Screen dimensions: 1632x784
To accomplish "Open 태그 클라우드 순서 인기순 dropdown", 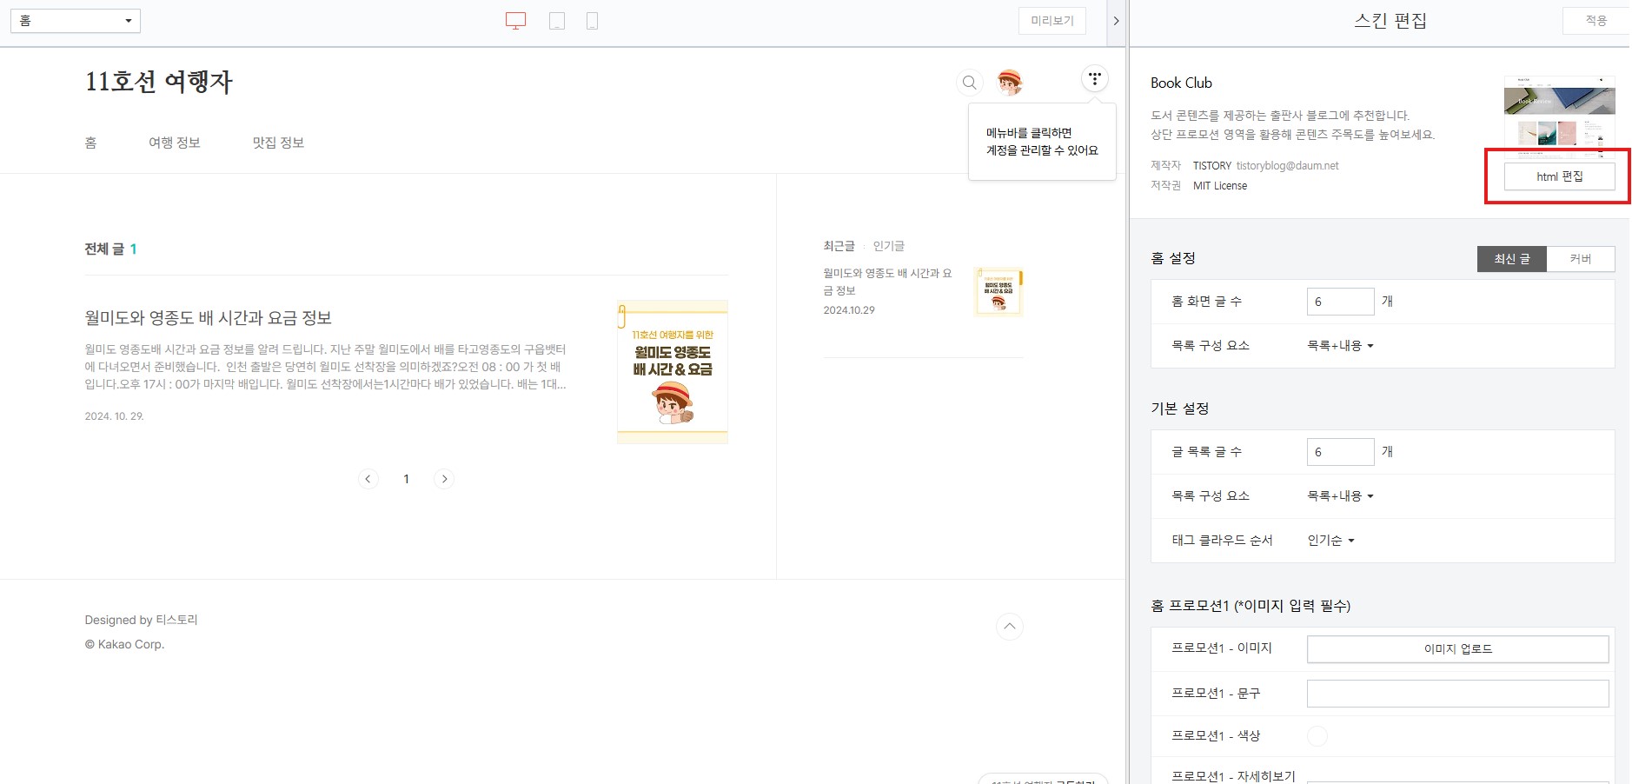I will coord(1330,541).
